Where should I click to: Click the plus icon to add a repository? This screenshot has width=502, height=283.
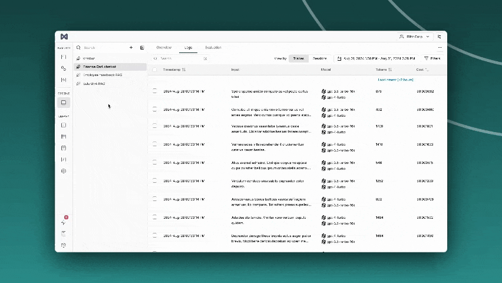(x=131, y=47)
